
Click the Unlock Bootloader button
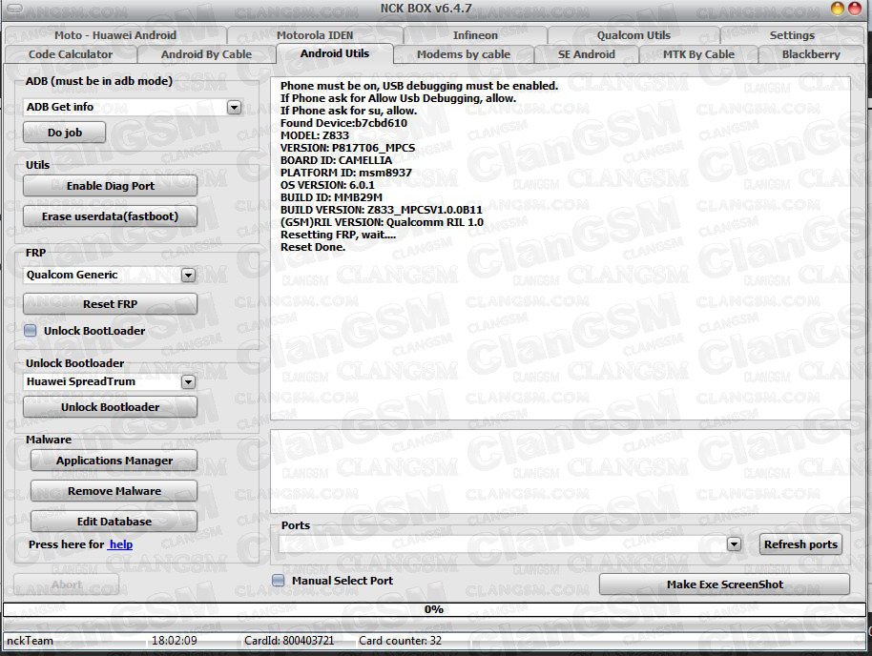click(110, 407)
